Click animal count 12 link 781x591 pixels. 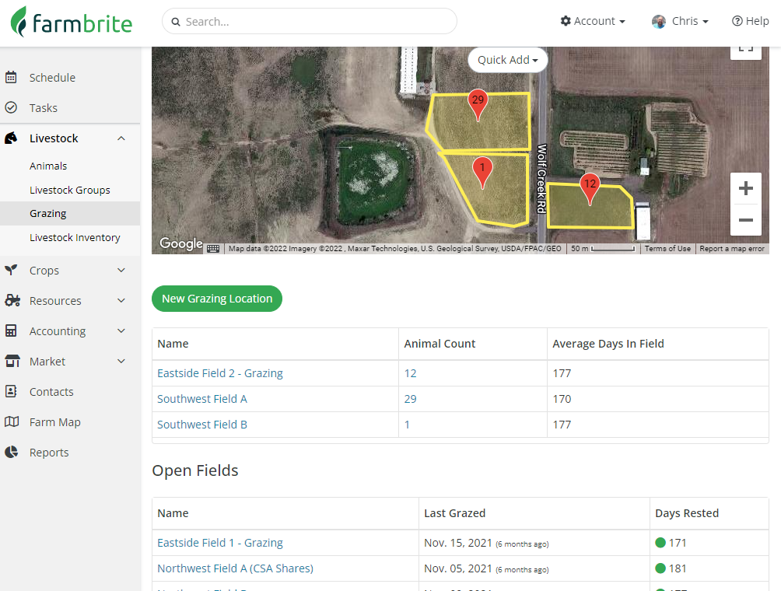tap(411, 373)
